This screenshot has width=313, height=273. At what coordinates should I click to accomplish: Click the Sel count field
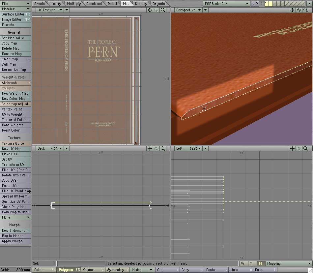44,263
